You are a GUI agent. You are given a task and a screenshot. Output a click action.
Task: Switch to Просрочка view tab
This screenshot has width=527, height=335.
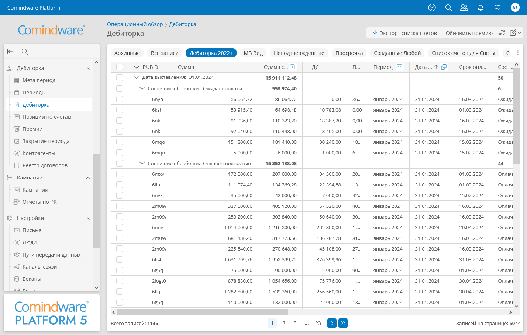tap(349, 53)
